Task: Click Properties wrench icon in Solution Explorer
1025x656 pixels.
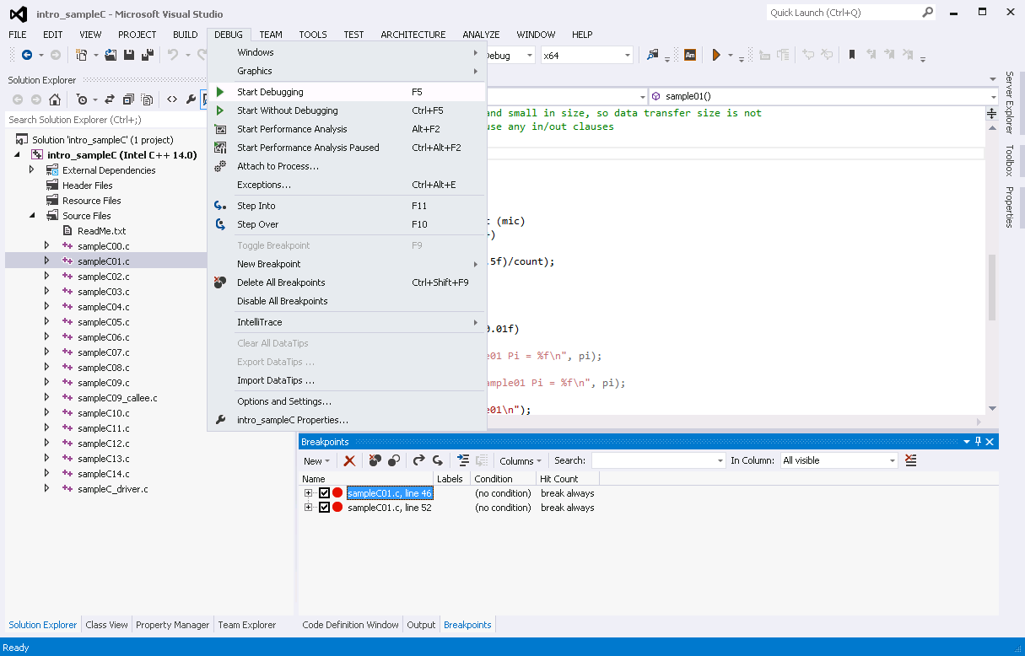Action: tap(191, 99)
